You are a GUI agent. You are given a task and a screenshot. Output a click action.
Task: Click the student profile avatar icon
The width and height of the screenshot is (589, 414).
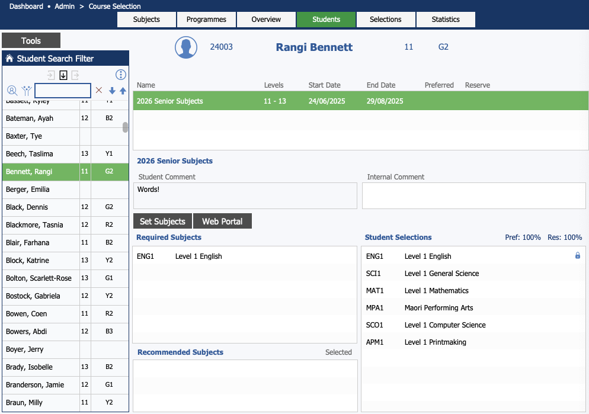click(186, 47)
